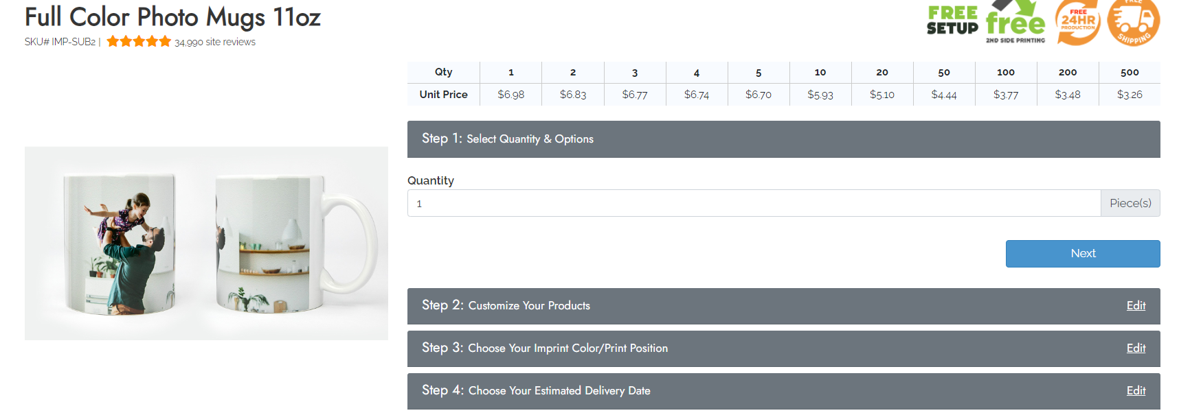
Task: Click the Piece(s) unit label
Action: (1130, 203)
